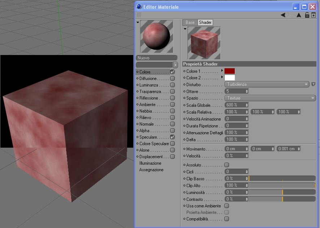Enable the Riflessione channel checkbox
This screenshot has height=228, width=320.
[x=172, y=98]
